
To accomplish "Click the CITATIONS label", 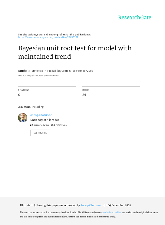I will click(24, 90).
